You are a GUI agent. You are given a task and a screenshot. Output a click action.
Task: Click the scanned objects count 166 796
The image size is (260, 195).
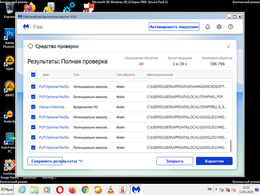pyautogui.click(x=217, y=64)
